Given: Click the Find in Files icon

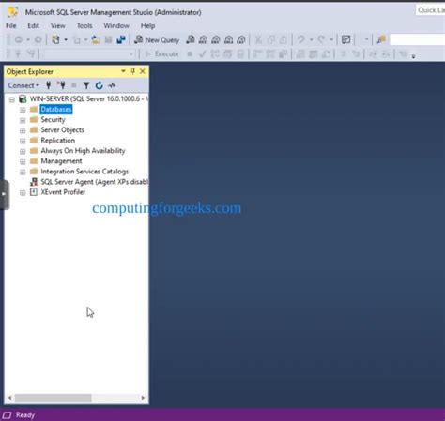Looking at the screenshot, I should pyautogui.click(x=381, y=39).
